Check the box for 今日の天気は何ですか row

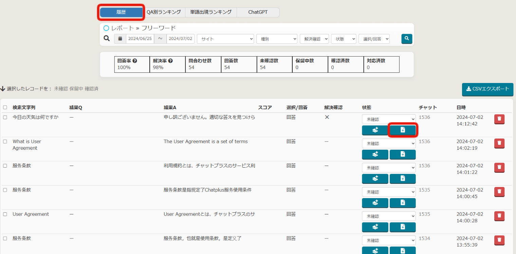coord(5,117)
